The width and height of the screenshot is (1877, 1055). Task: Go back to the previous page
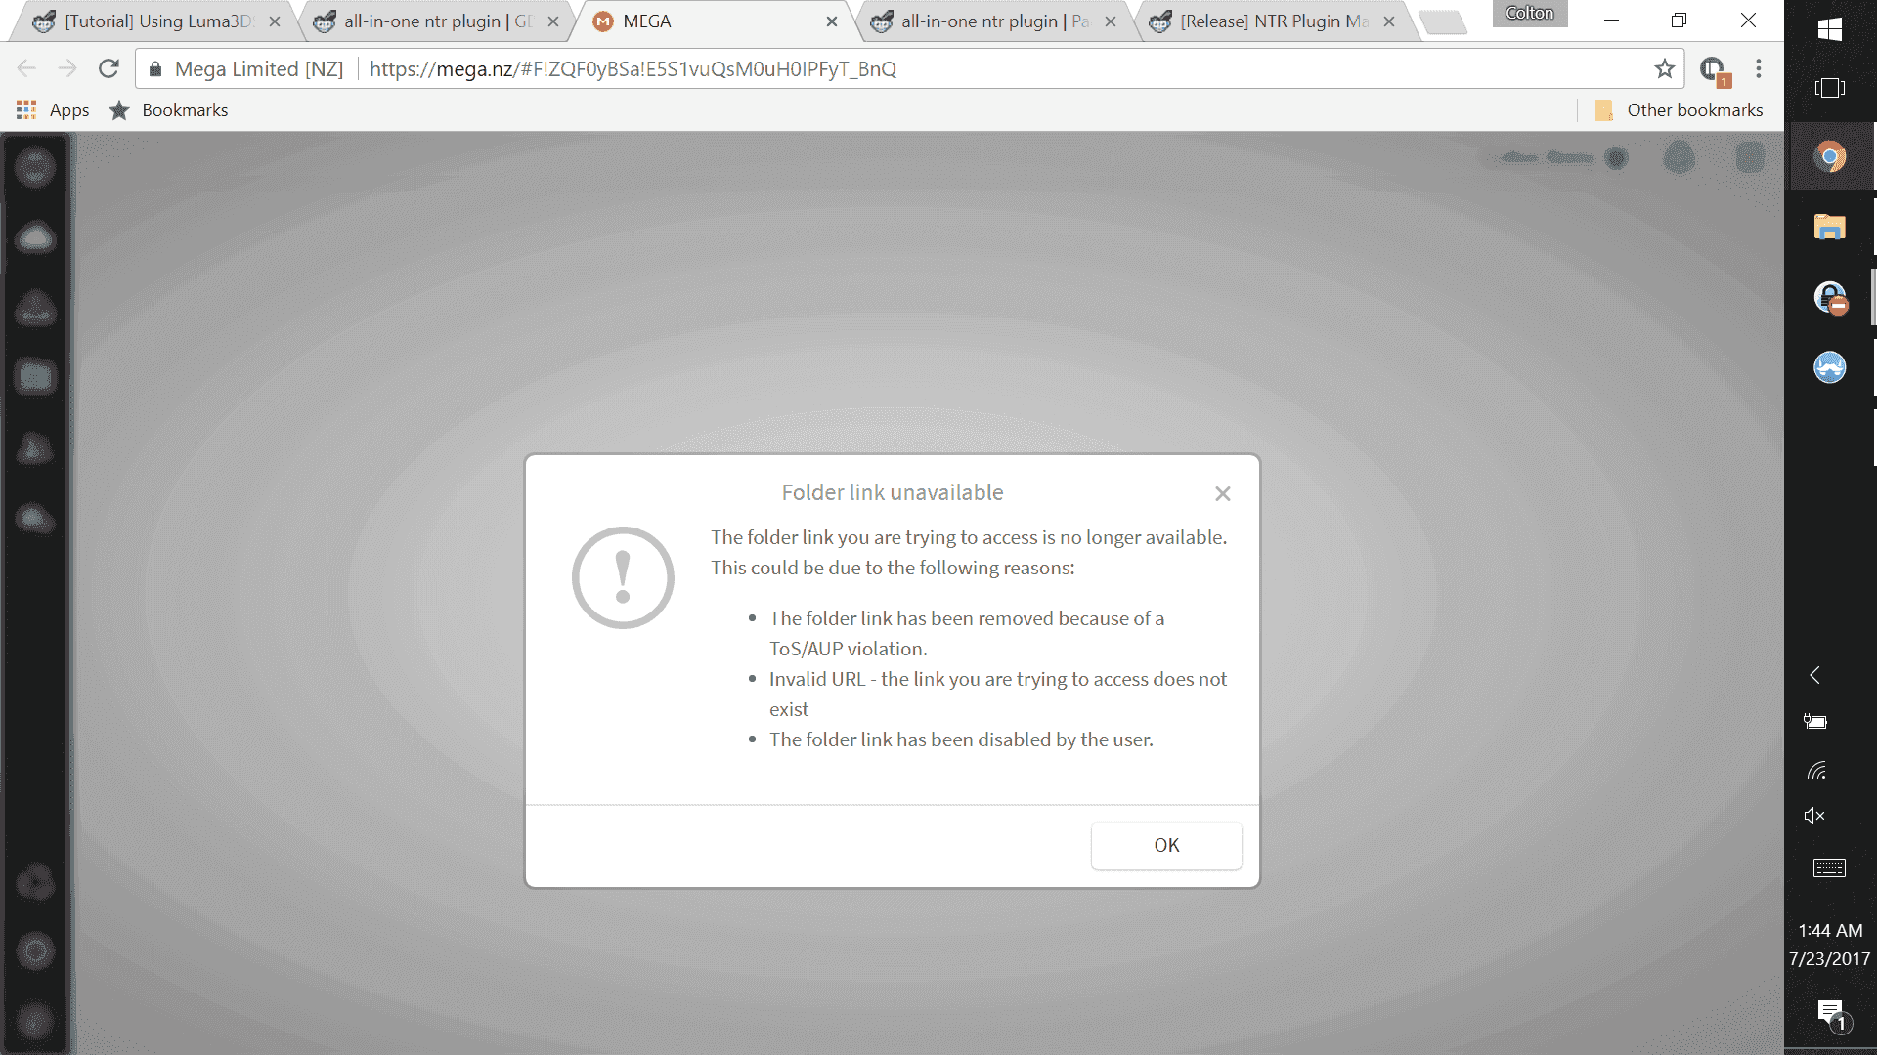click(x=26, y=68)
